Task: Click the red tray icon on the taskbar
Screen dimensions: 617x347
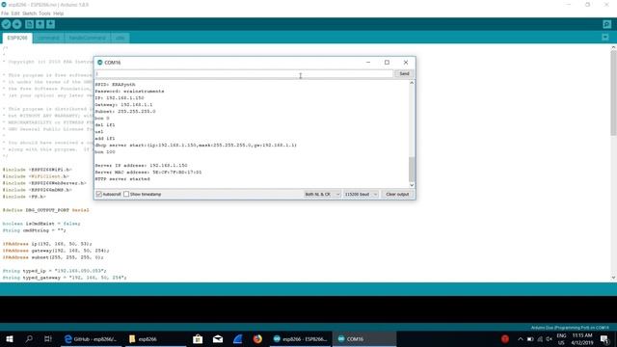Action: tap(505, 339)
